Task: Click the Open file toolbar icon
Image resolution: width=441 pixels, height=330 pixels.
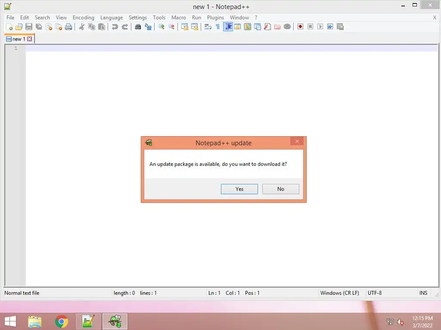Action: 19,27
